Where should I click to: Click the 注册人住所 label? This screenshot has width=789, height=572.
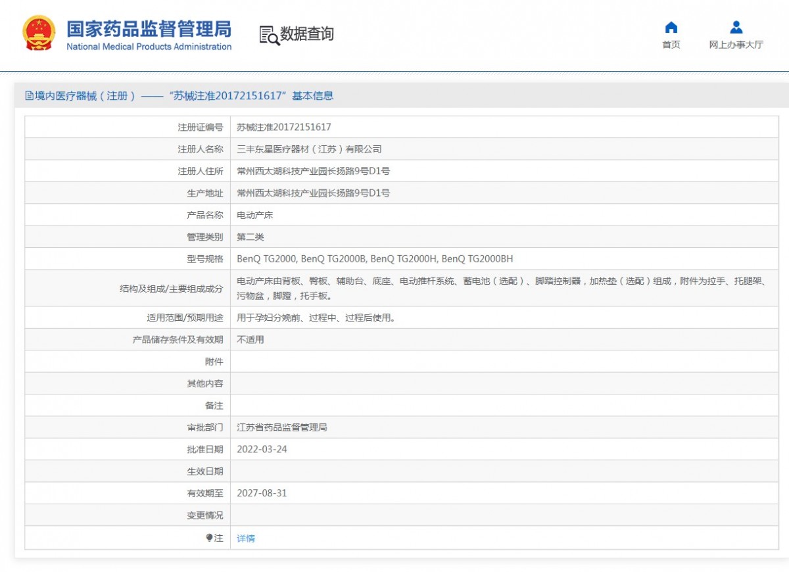click(201, 171)
